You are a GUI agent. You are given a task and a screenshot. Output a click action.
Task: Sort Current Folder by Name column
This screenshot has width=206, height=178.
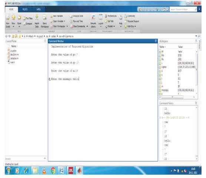(14, 46)
